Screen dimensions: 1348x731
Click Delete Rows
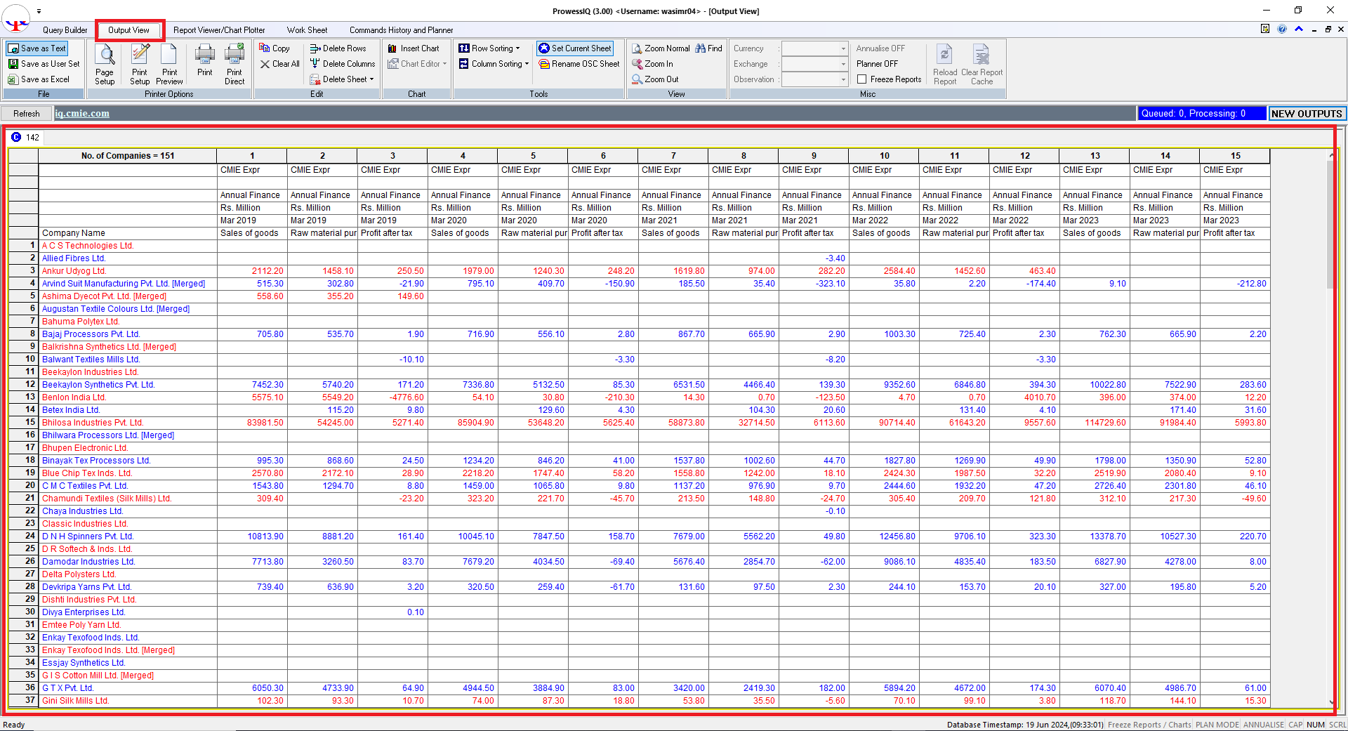[x=338, y=48]
